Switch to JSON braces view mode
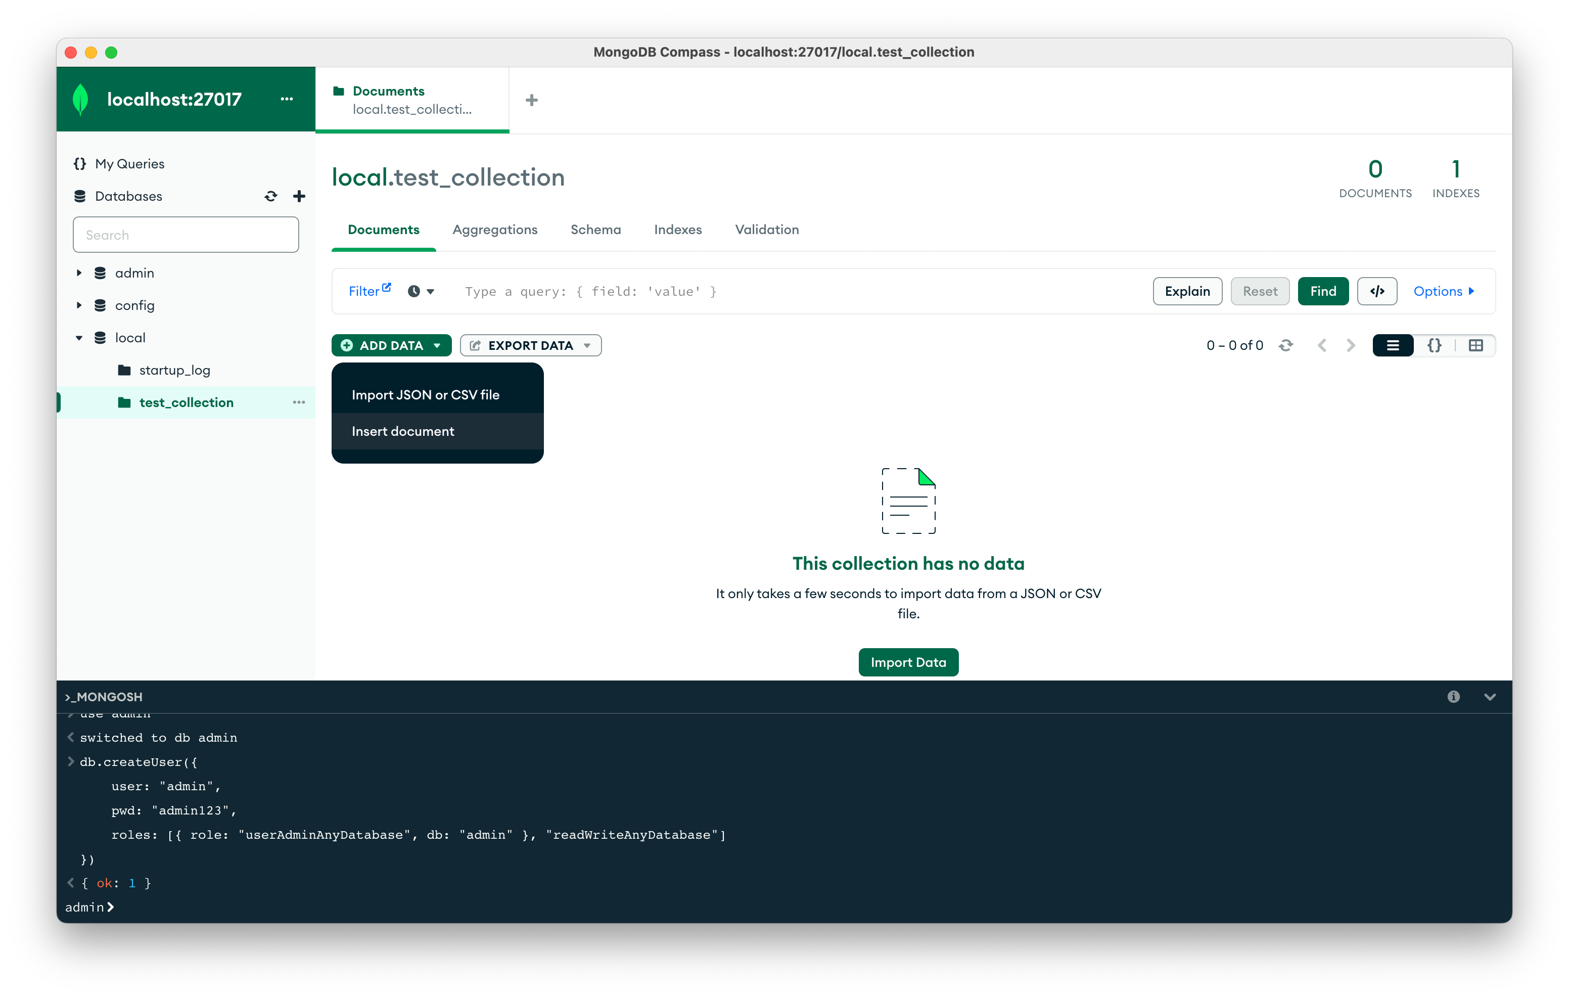 [1434, 345]
